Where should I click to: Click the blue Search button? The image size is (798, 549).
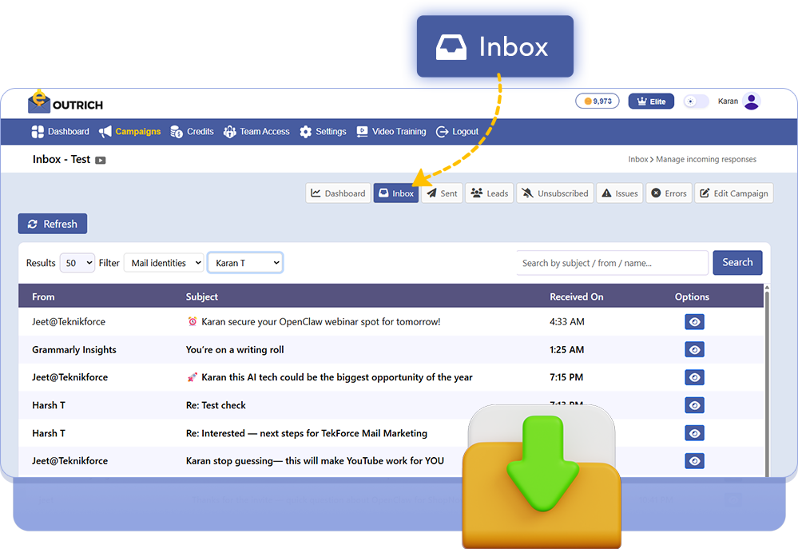pos(737,262)
